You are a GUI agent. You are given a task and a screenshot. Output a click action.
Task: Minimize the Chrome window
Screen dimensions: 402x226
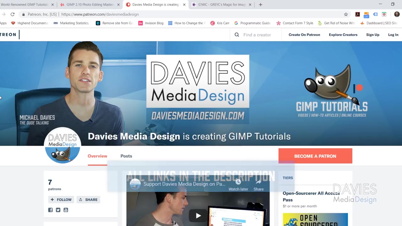coord(380,4)
